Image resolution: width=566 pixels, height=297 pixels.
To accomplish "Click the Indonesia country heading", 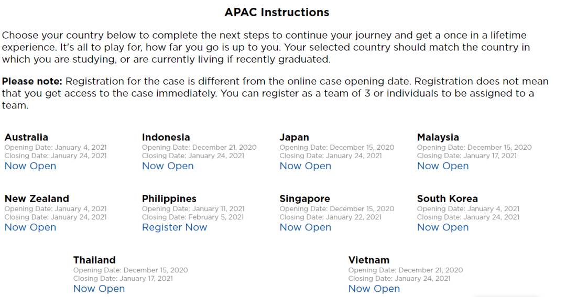I will click(x=166, y=137).
